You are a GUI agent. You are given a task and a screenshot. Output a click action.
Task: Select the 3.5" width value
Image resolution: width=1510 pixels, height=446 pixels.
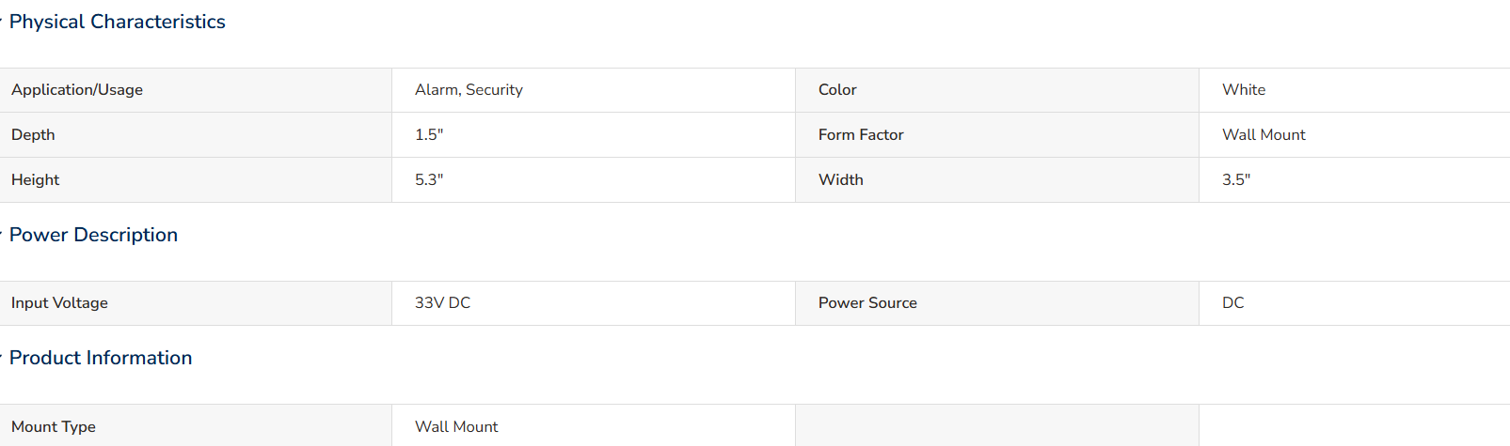click(x=1236, y=180)
